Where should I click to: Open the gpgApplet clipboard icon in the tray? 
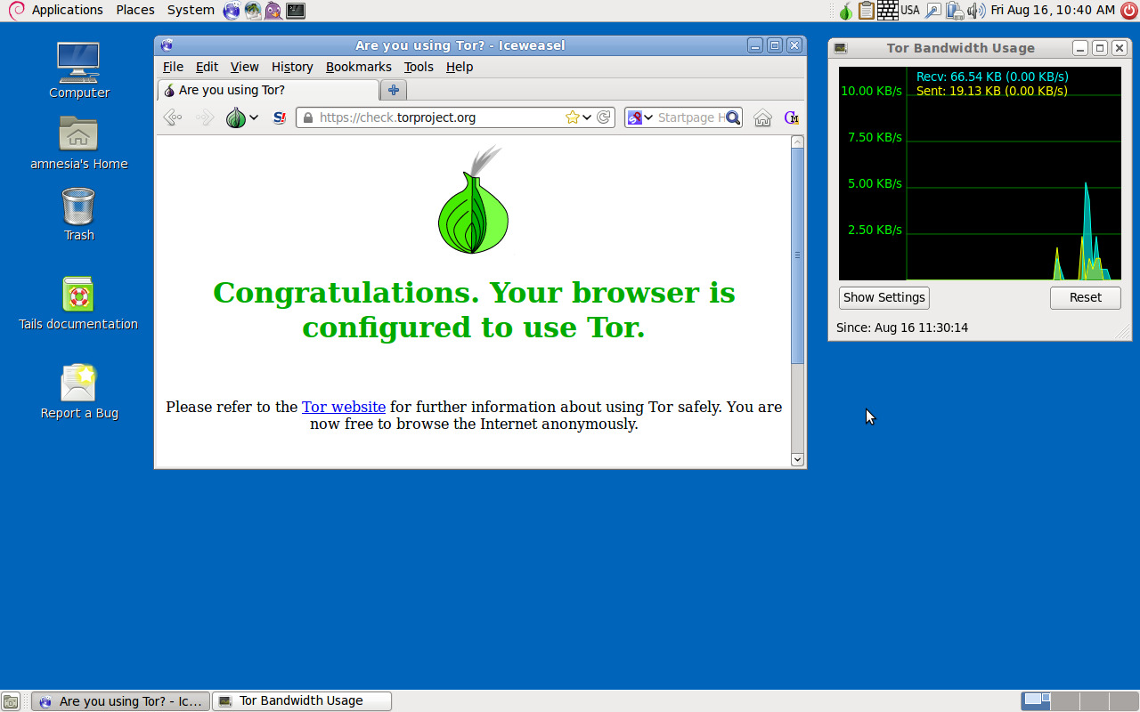pyautogui.click(x=867, y=11)
